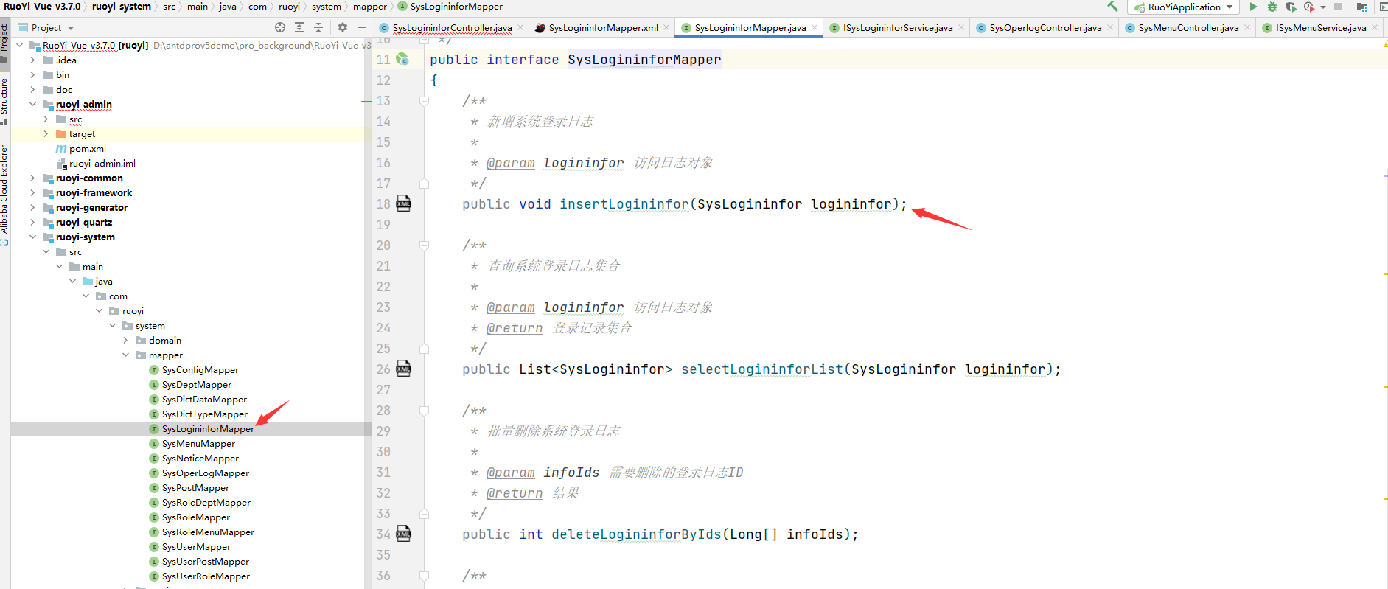Select ruoyi-admin.iml file
This screenshot has height=589, width=1388.
(102, 163)
